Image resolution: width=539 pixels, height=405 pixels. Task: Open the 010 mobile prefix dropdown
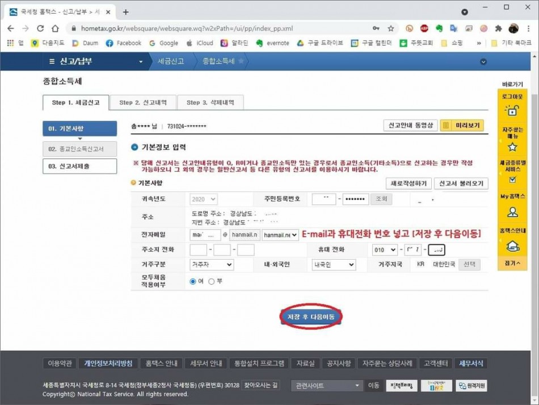[385, 250]
